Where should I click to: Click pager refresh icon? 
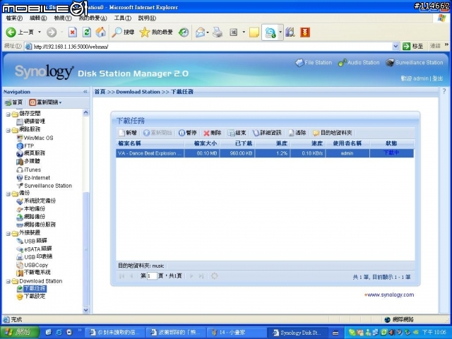click(x=214, y=276)
